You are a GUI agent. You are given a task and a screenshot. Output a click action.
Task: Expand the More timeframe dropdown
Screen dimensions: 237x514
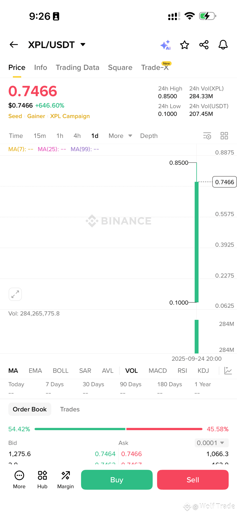120,136
